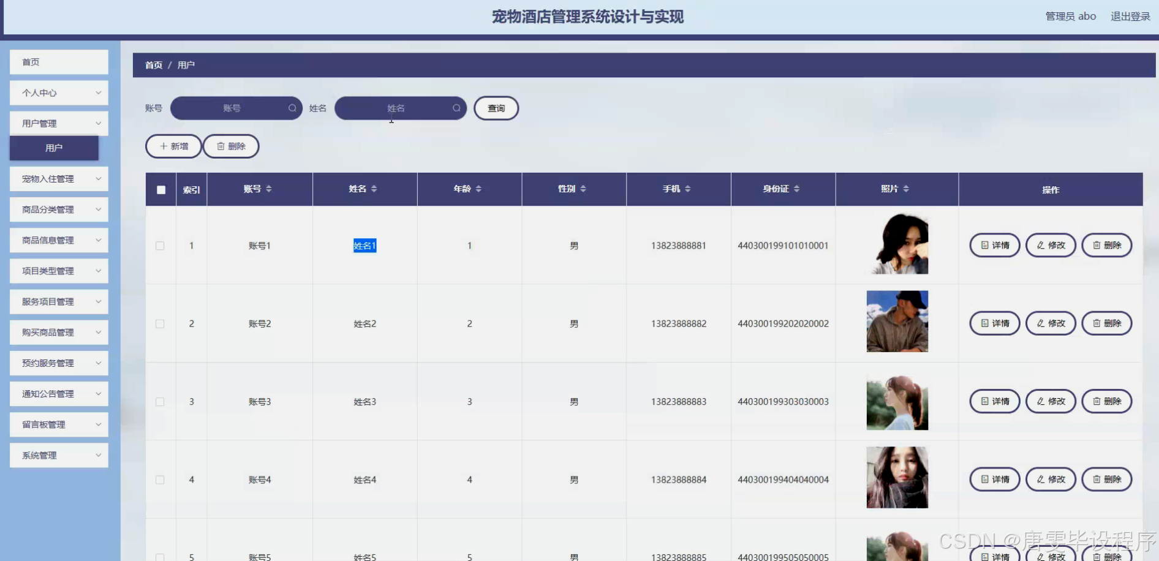This screenshot has height=561, width=1159.
Task: Open 详情 for 账号4 row
Action: pos(995,479)
